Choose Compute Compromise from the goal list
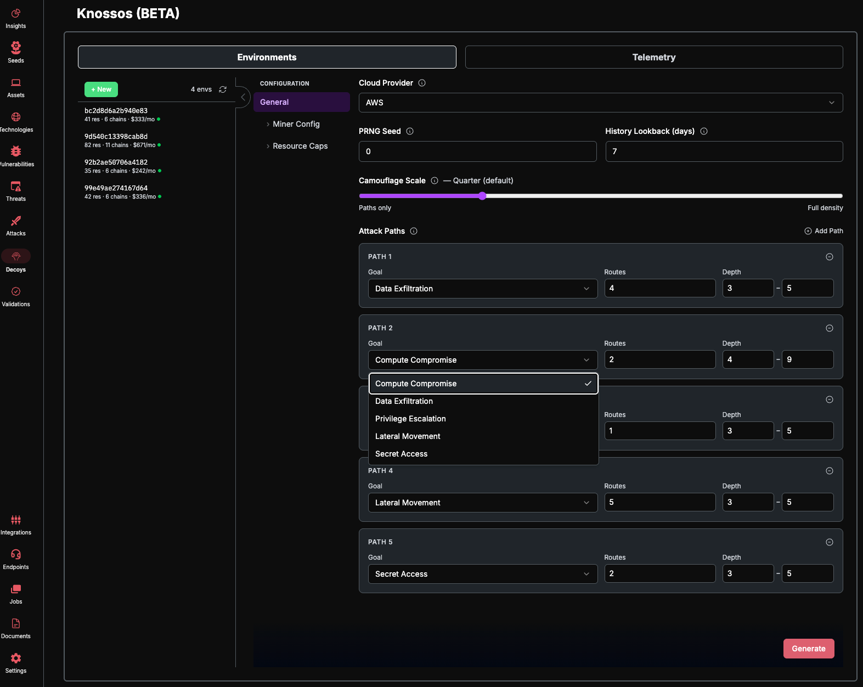 pyautogui.click(x=483, y=384)
